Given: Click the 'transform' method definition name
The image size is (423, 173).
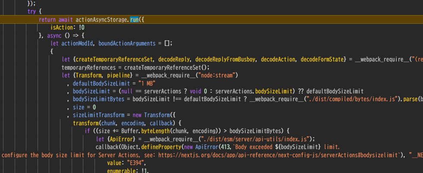Looking at the screenshot, I should [85, 123].
